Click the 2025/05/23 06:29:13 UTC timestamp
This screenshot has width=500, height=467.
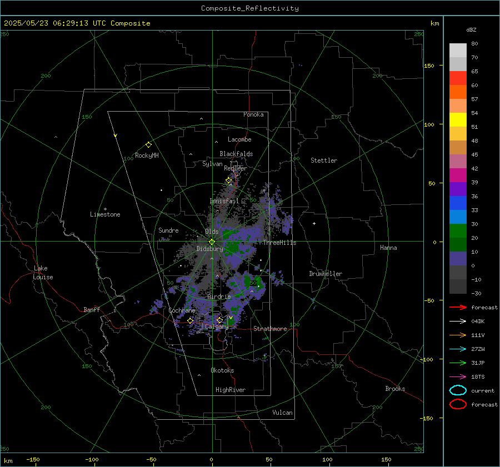click(77, 23)
